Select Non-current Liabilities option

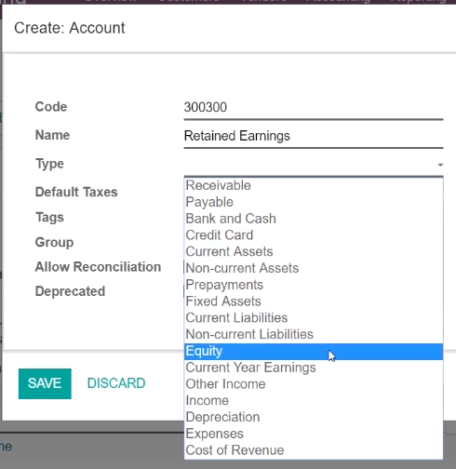tap(314, 334)
